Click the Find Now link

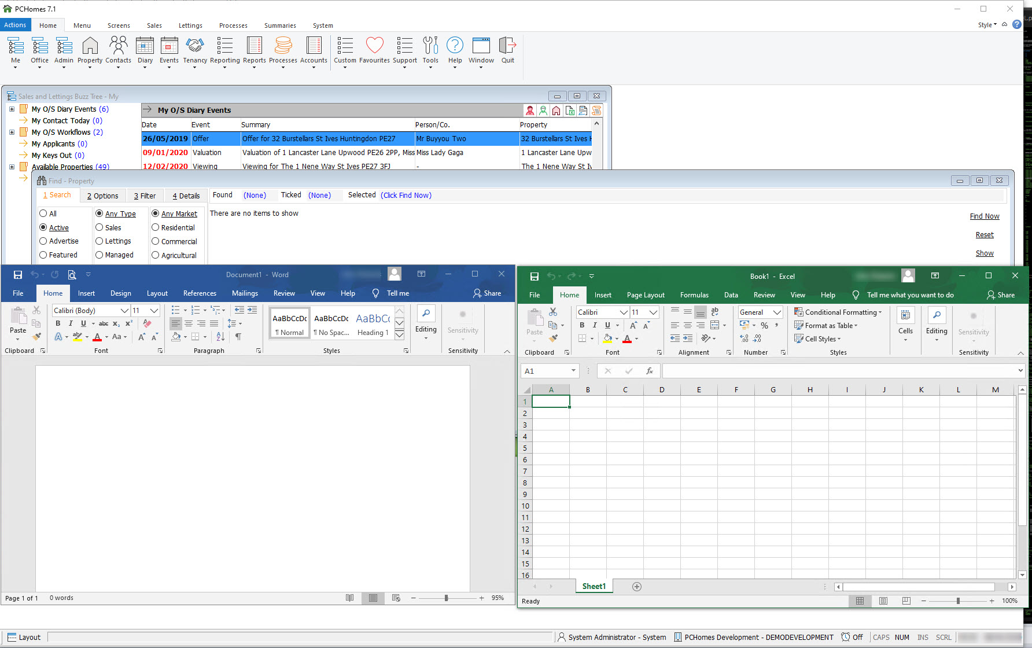[985, 216]
